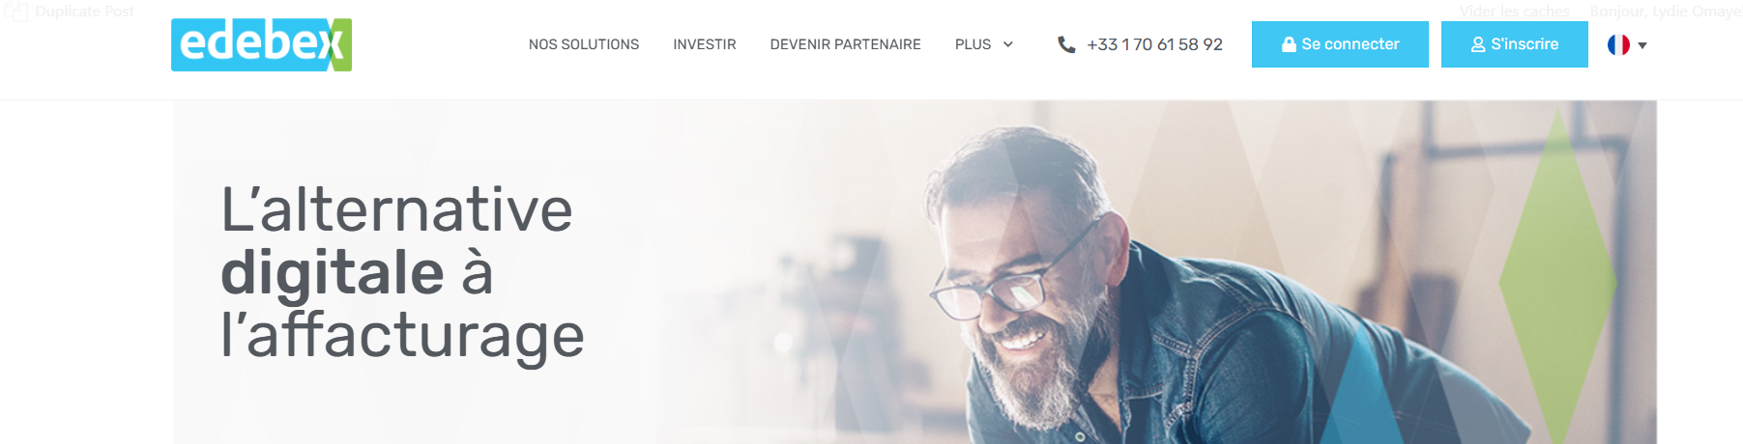Click the Bonjour, Lydie Omaye admin greeting

[x=1666, y=12]
